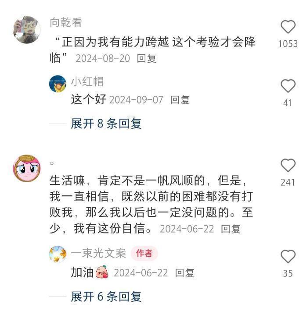Open username 一束光文案

[x=99, y=253]
